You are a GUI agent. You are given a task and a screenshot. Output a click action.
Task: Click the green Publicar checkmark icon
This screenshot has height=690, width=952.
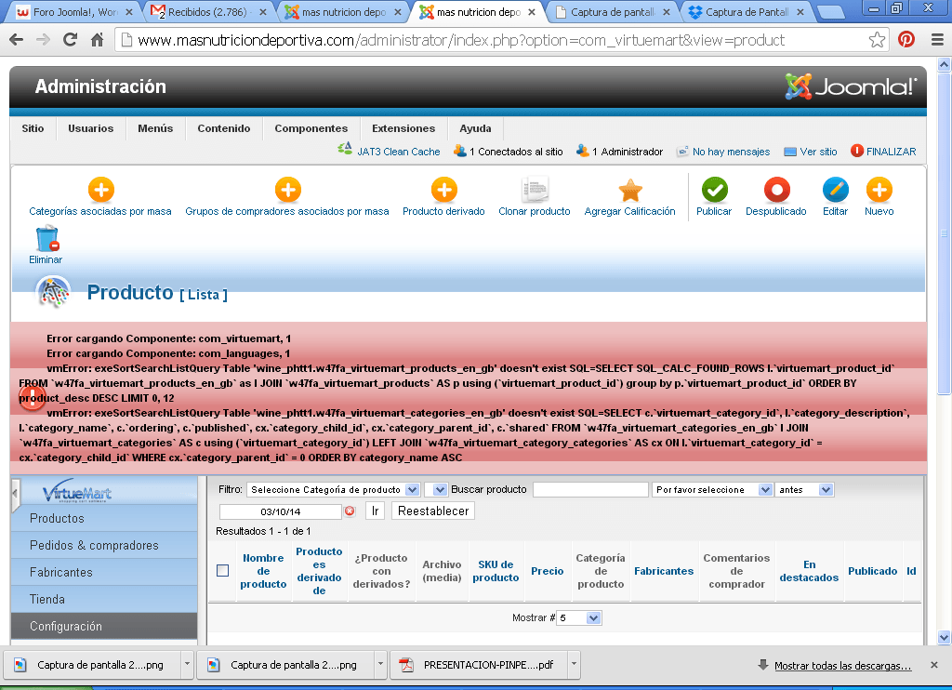pos(715,190)
